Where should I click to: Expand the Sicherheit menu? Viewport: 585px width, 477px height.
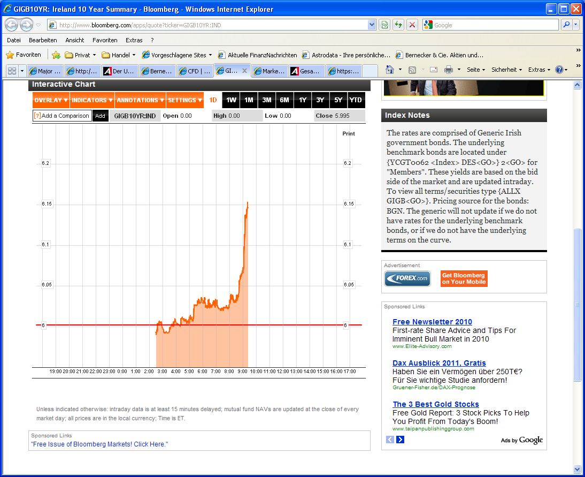point(506,70)
